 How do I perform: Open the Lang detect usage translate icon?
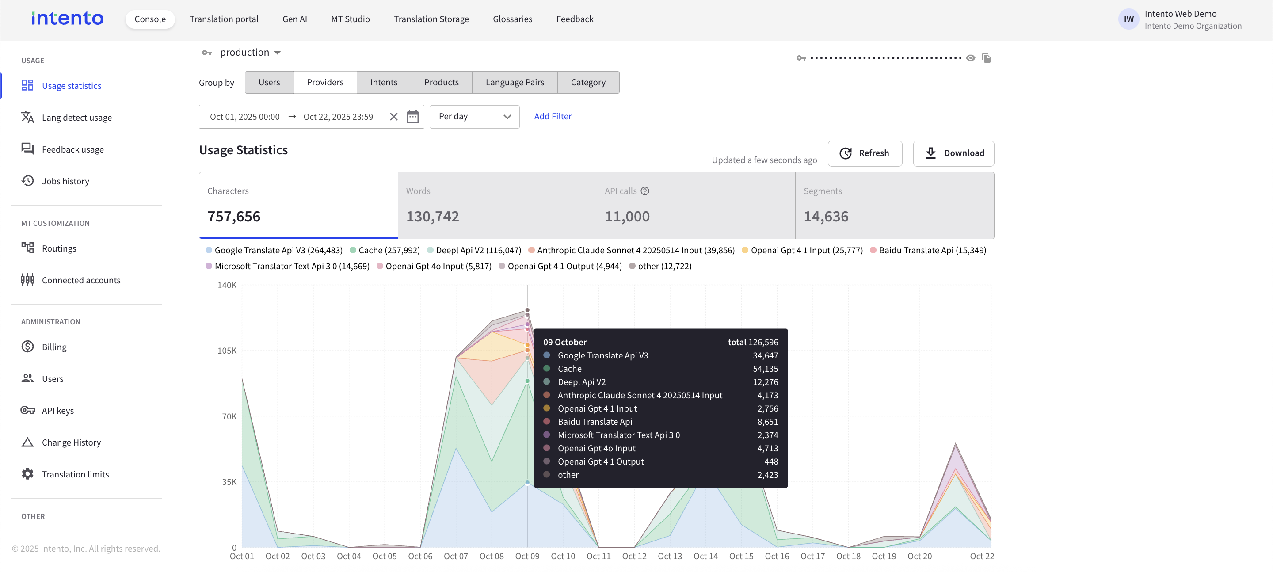click(x=27, y=117)
